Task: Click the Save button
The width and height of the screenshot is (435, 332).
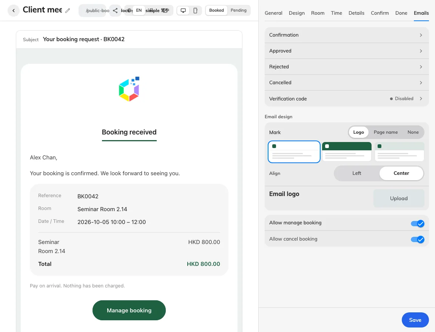Action: [415, 320]
